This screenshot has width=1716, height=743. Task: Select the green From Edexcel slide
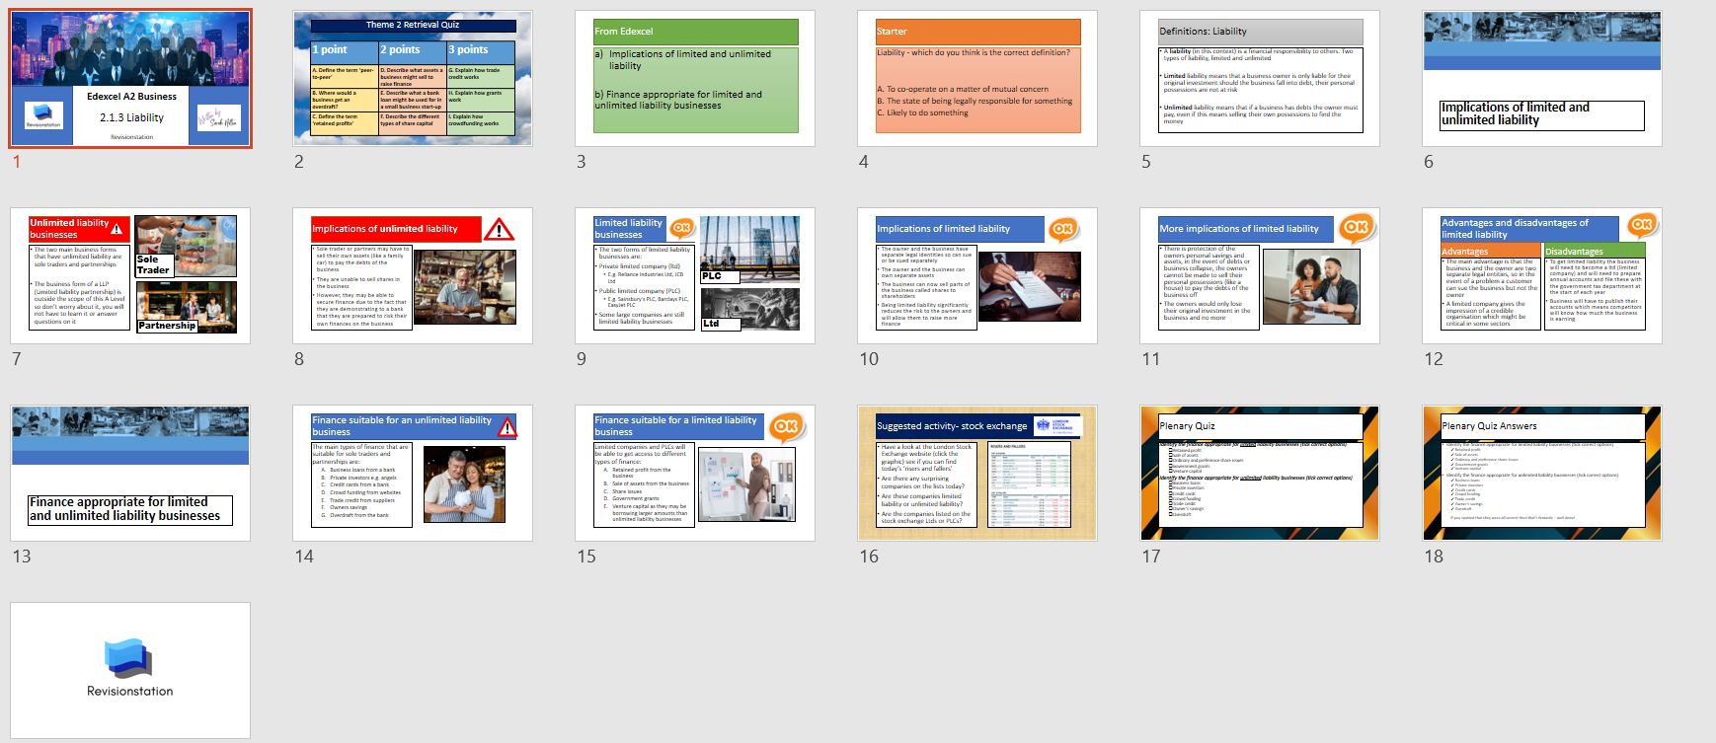[x=695, y=79]
